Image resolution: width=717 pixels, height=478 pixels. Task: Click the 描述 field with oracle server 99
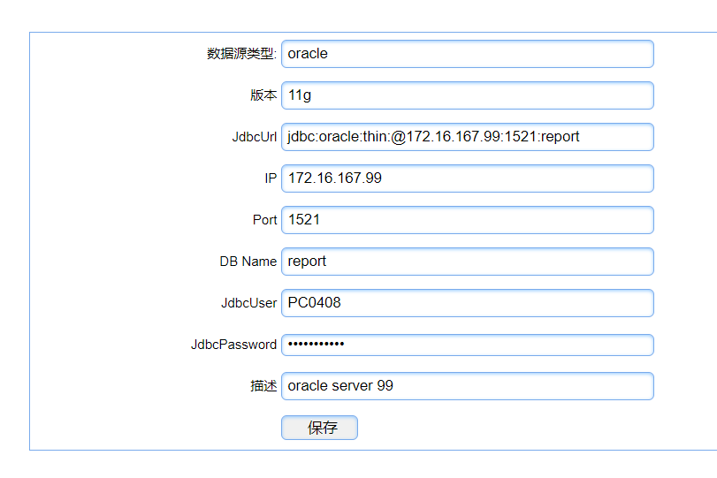coord(467,386)
